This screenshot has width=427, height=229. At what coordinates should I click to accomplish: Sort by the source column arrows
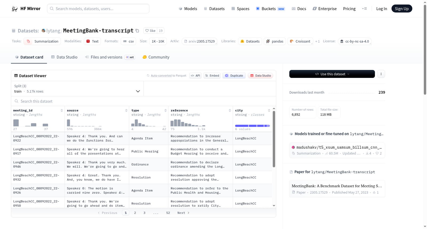126,110
